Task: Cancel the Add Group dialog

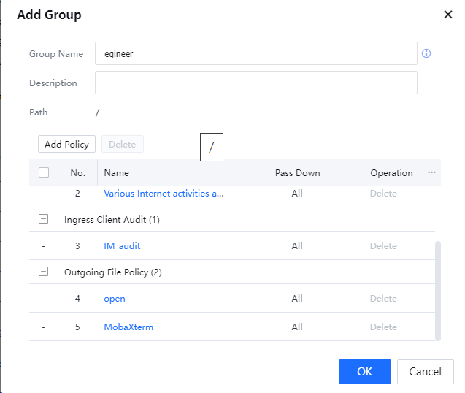Action: [425, 372]
